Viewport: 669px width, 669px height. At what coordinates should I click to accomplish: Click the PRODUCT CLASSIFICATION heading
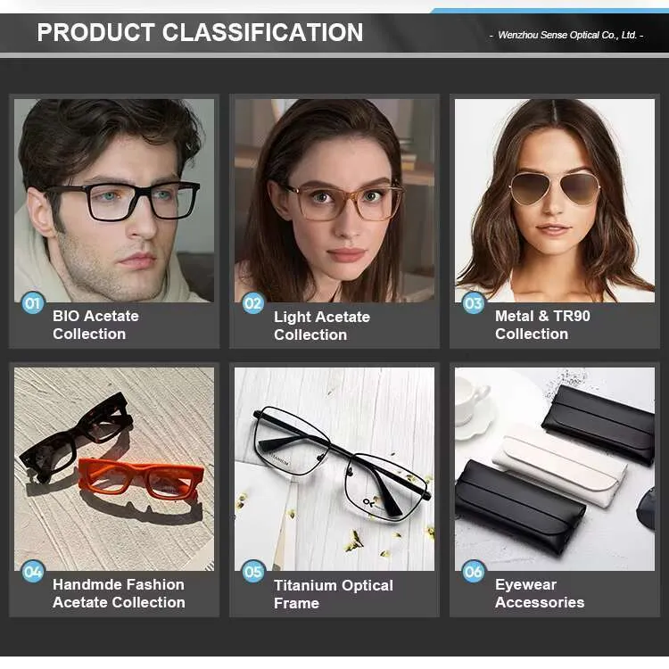(200, 32)
